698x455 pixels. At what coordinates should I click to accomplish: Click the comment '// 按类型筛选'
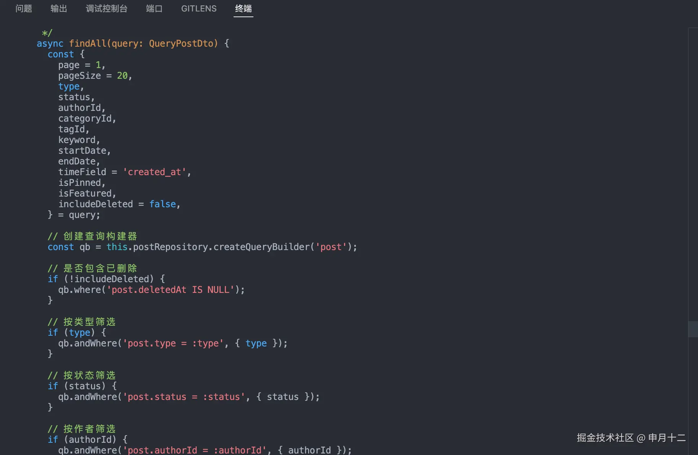pyautogui.click(x=81, y=322)
